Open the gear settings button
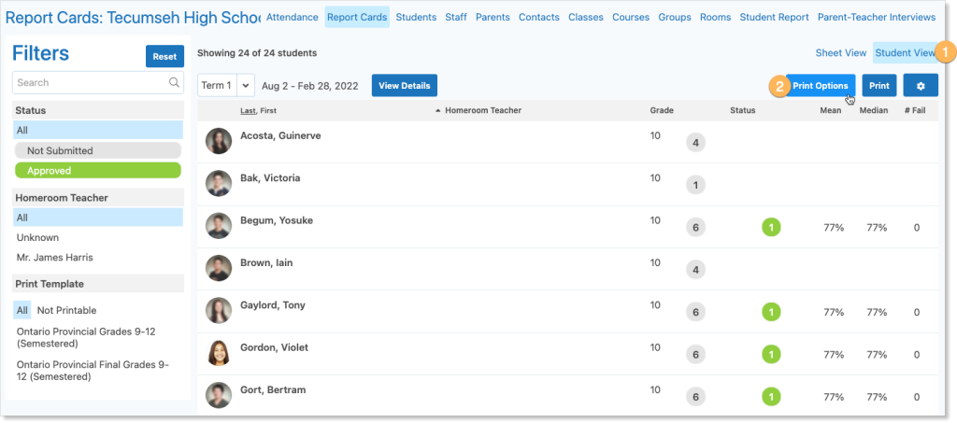Viewport: 957px width, 423px height. point(921,86)
